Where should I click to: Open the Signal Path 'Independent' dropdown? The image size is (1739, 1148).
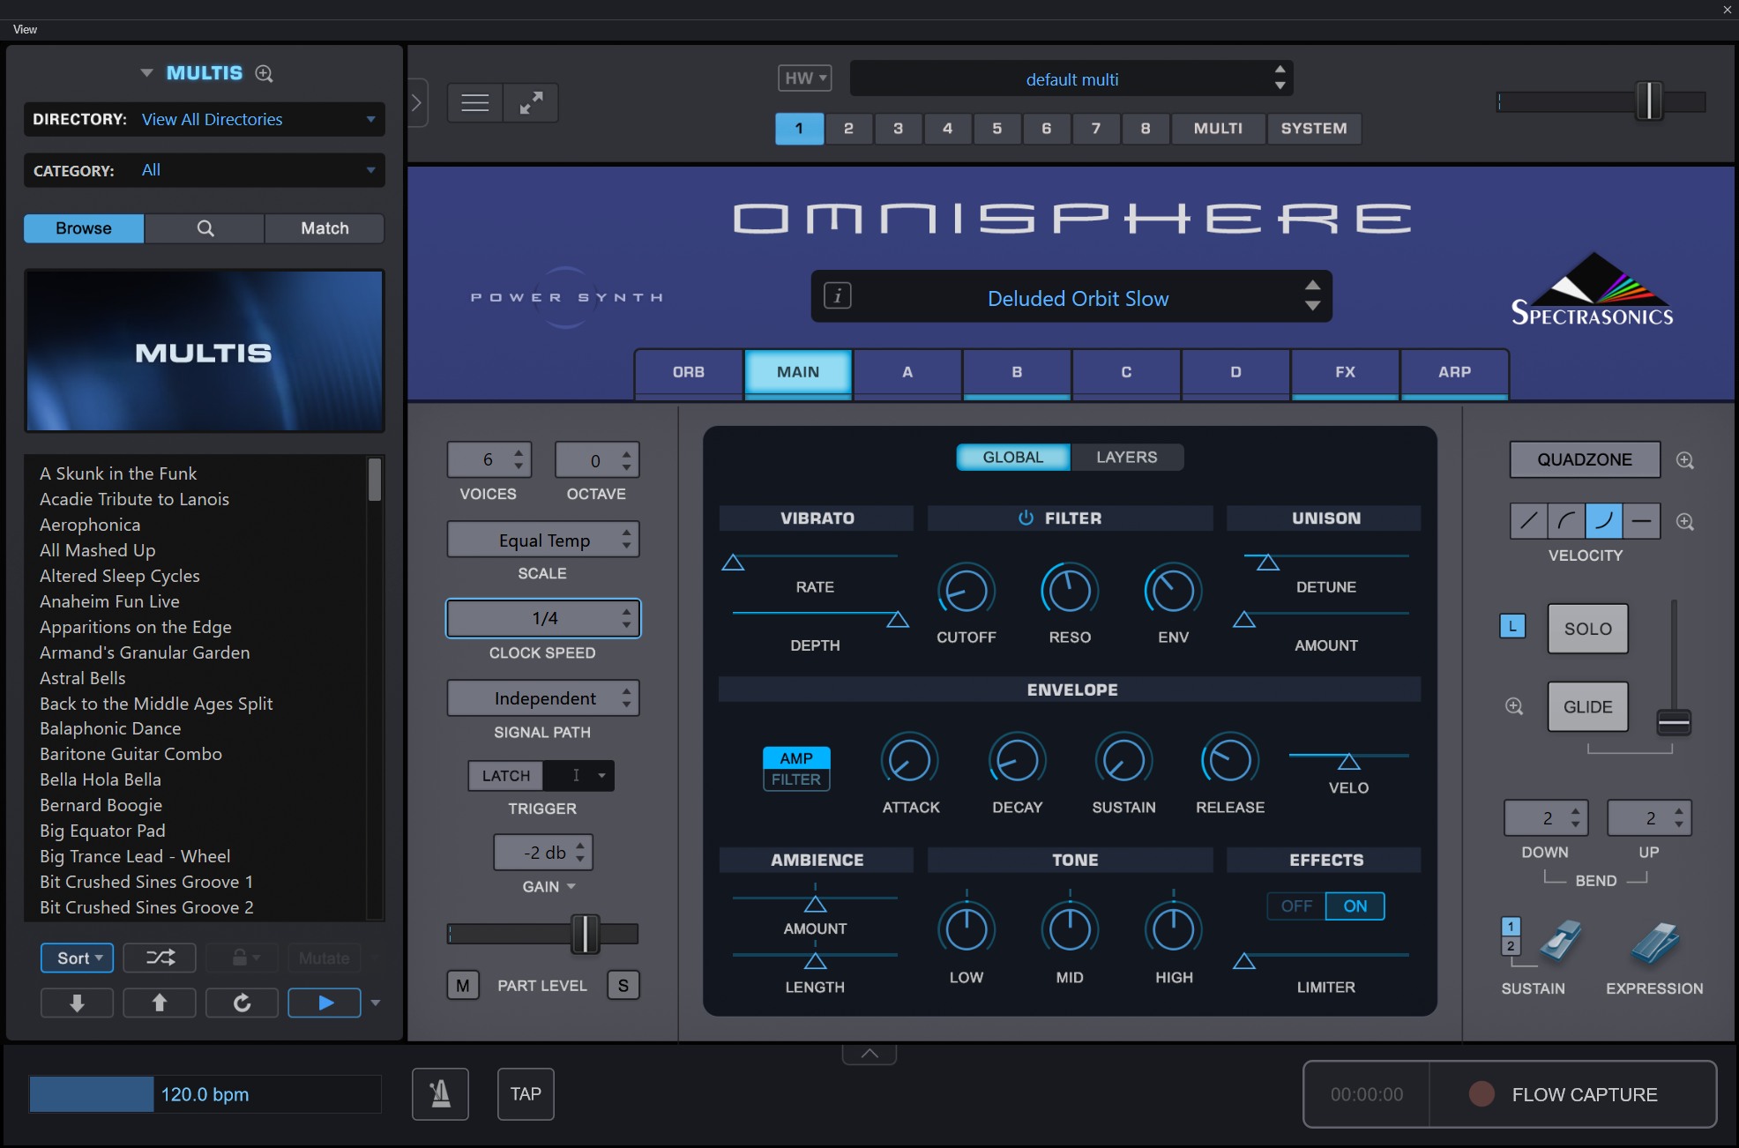coord(543,697)
